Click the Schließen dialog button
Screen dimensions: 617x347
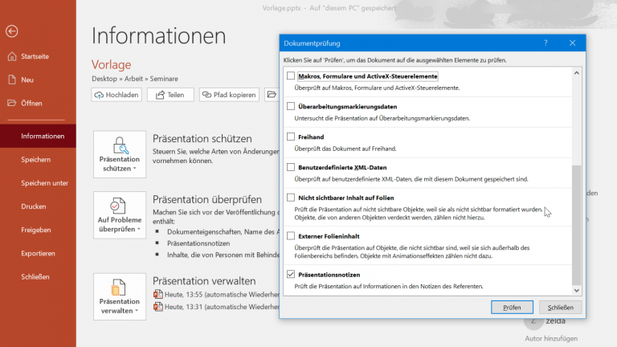[560, 307]
